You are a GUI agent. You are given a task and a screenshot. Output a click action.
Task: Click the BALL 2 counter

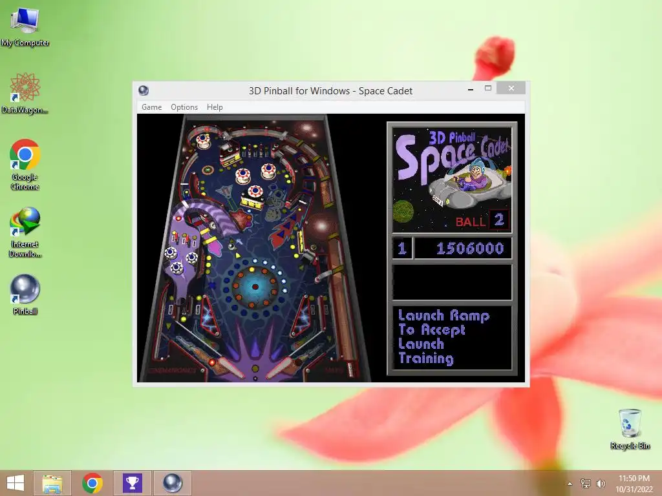tap(482, 221)
